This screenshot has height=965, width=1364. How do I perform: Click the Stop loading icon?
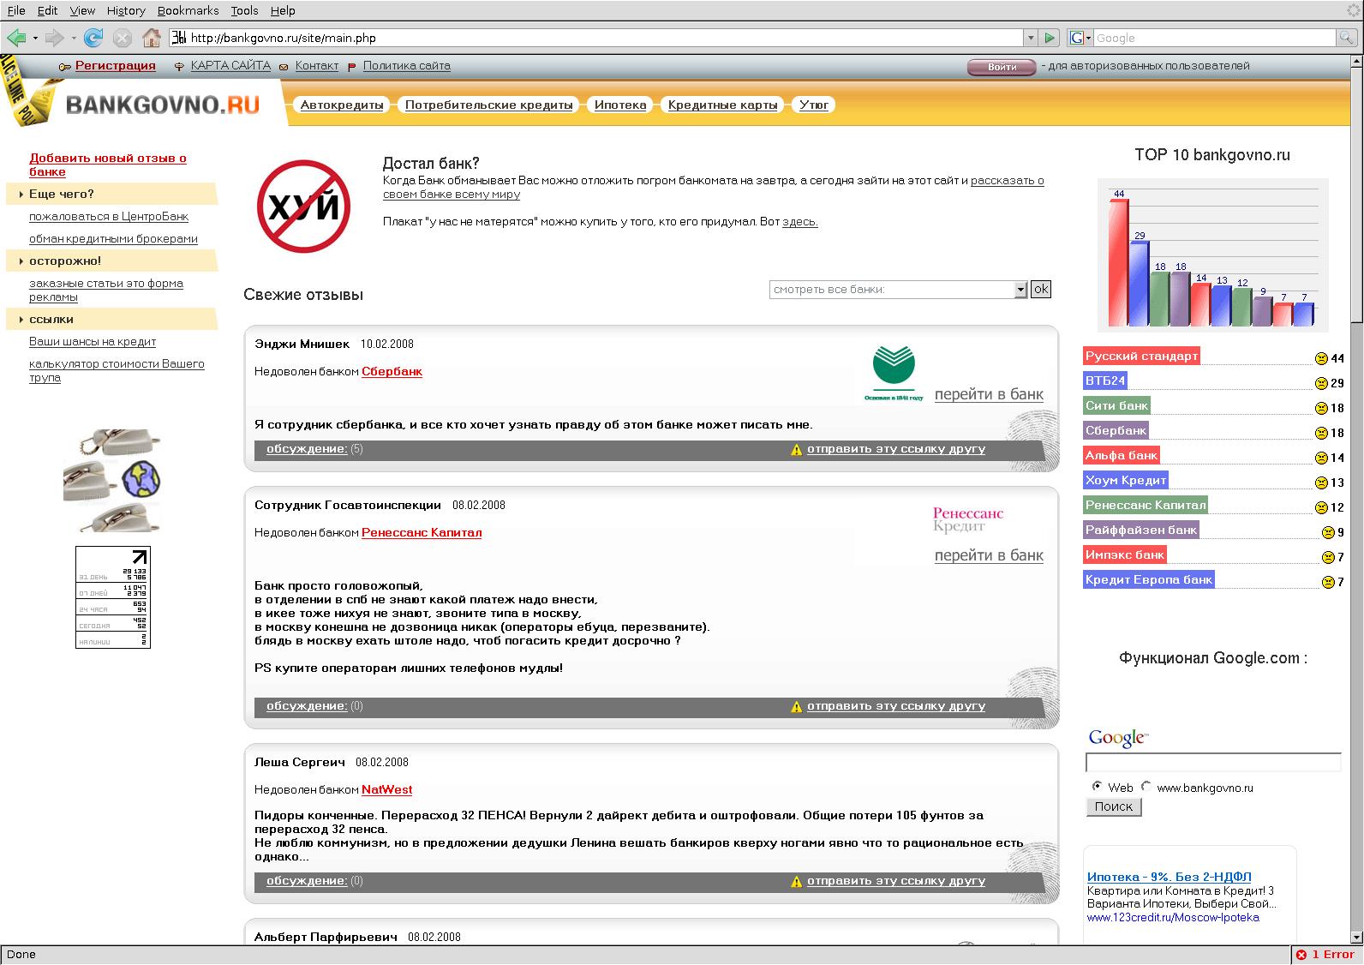(x=123, y=38)
